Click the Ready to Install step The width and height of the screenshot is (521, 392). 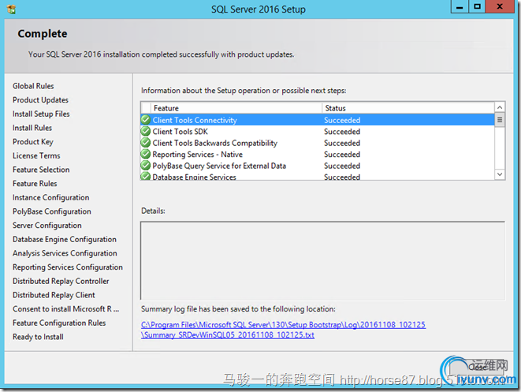pos(38,337)
